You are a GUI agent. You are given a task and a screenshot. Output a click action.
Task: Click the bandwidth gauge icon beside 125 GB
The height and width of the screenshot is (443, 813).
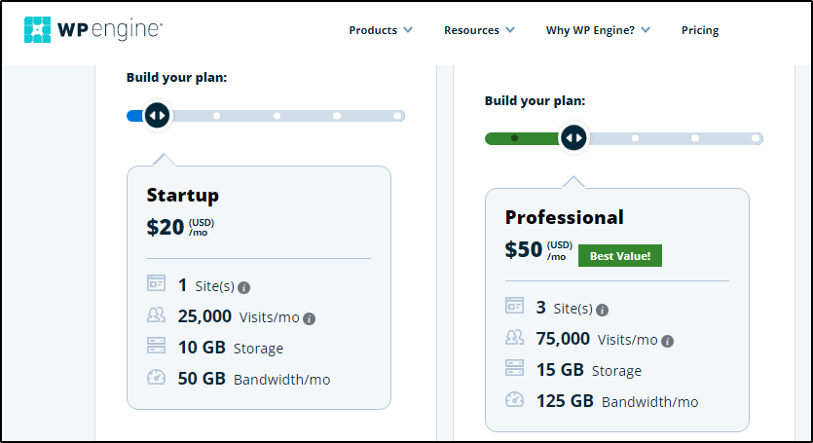click(x=514, y=399)
